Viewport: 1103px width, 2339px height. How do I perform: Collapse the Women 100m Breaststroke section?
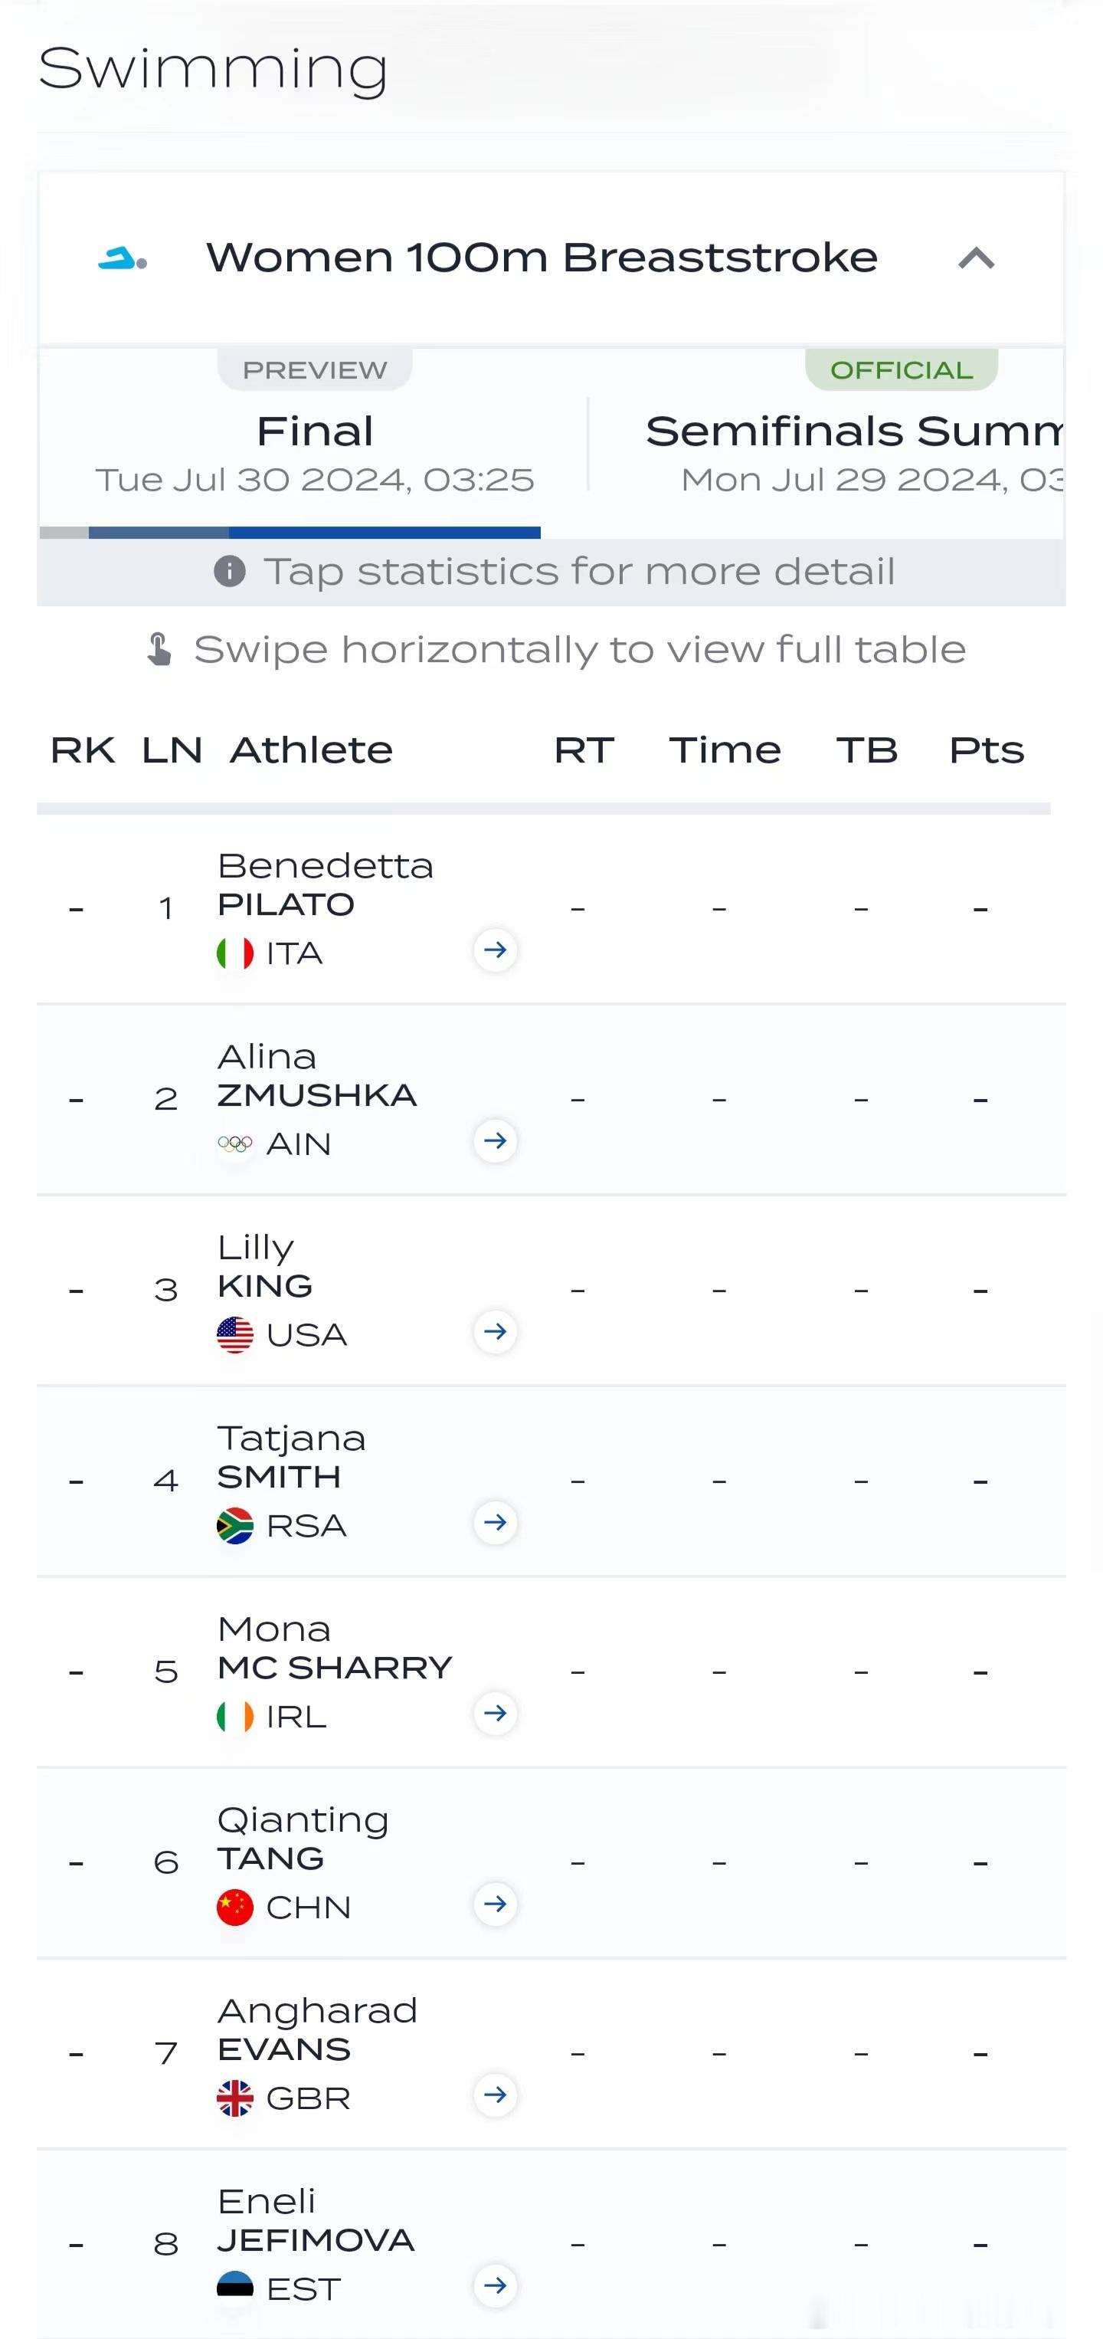976,259
